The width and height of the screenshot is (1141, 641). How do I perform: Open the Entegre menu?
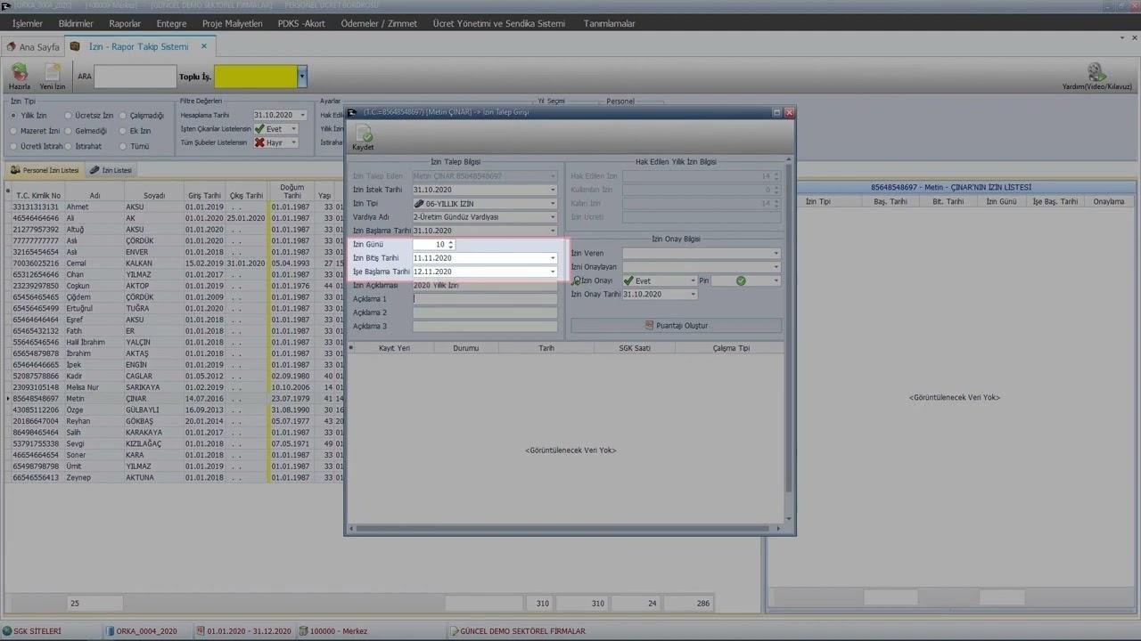point(171,23)
